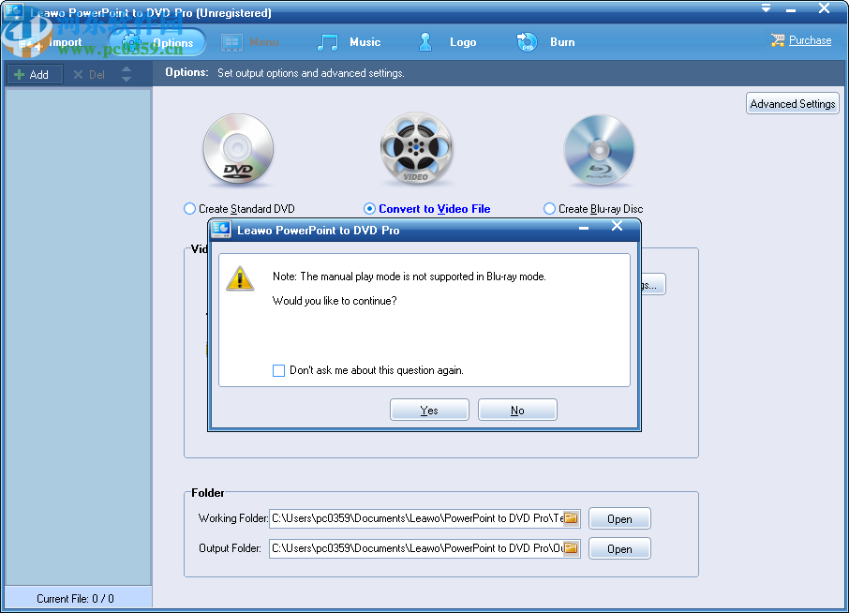
Task: Click the up/down reorder arrows beside Del
Action: pyautogui.click(x=126, y=74)
